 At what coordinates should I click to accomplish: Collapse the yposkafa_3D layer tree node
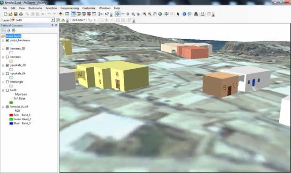click(3, 65)
